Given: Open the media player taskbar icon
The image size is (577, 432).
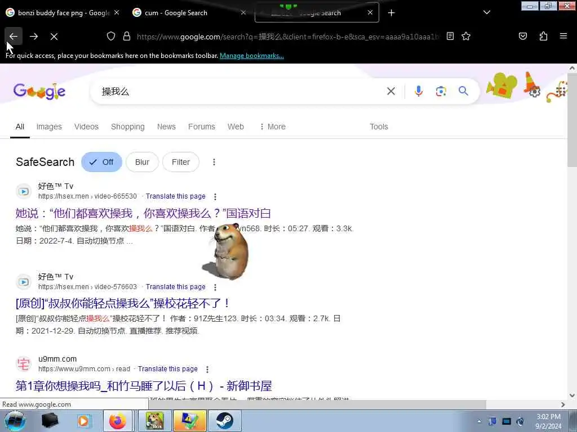Looking at the screenshot, I should pos(83,421).
